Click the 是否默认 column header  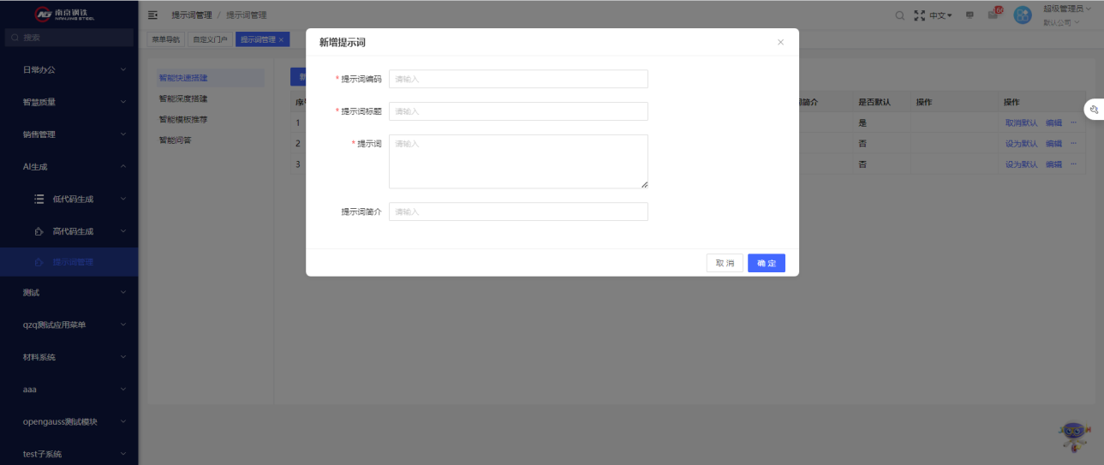874,102
